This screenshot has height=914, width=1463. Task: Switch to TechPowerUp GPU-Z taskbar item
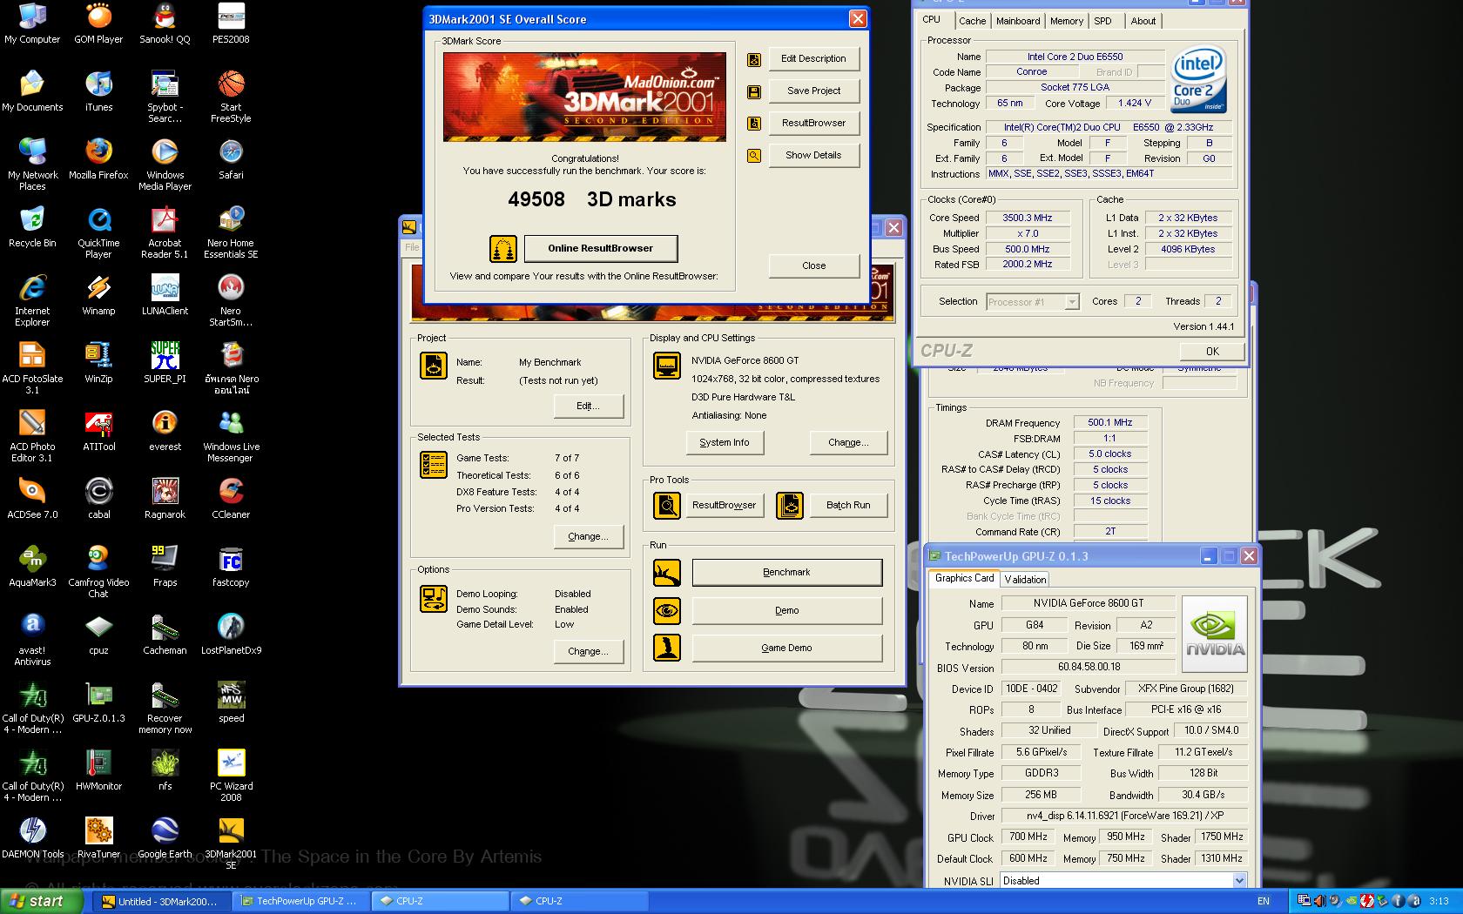pyautogui.click(x=303, y=902)
